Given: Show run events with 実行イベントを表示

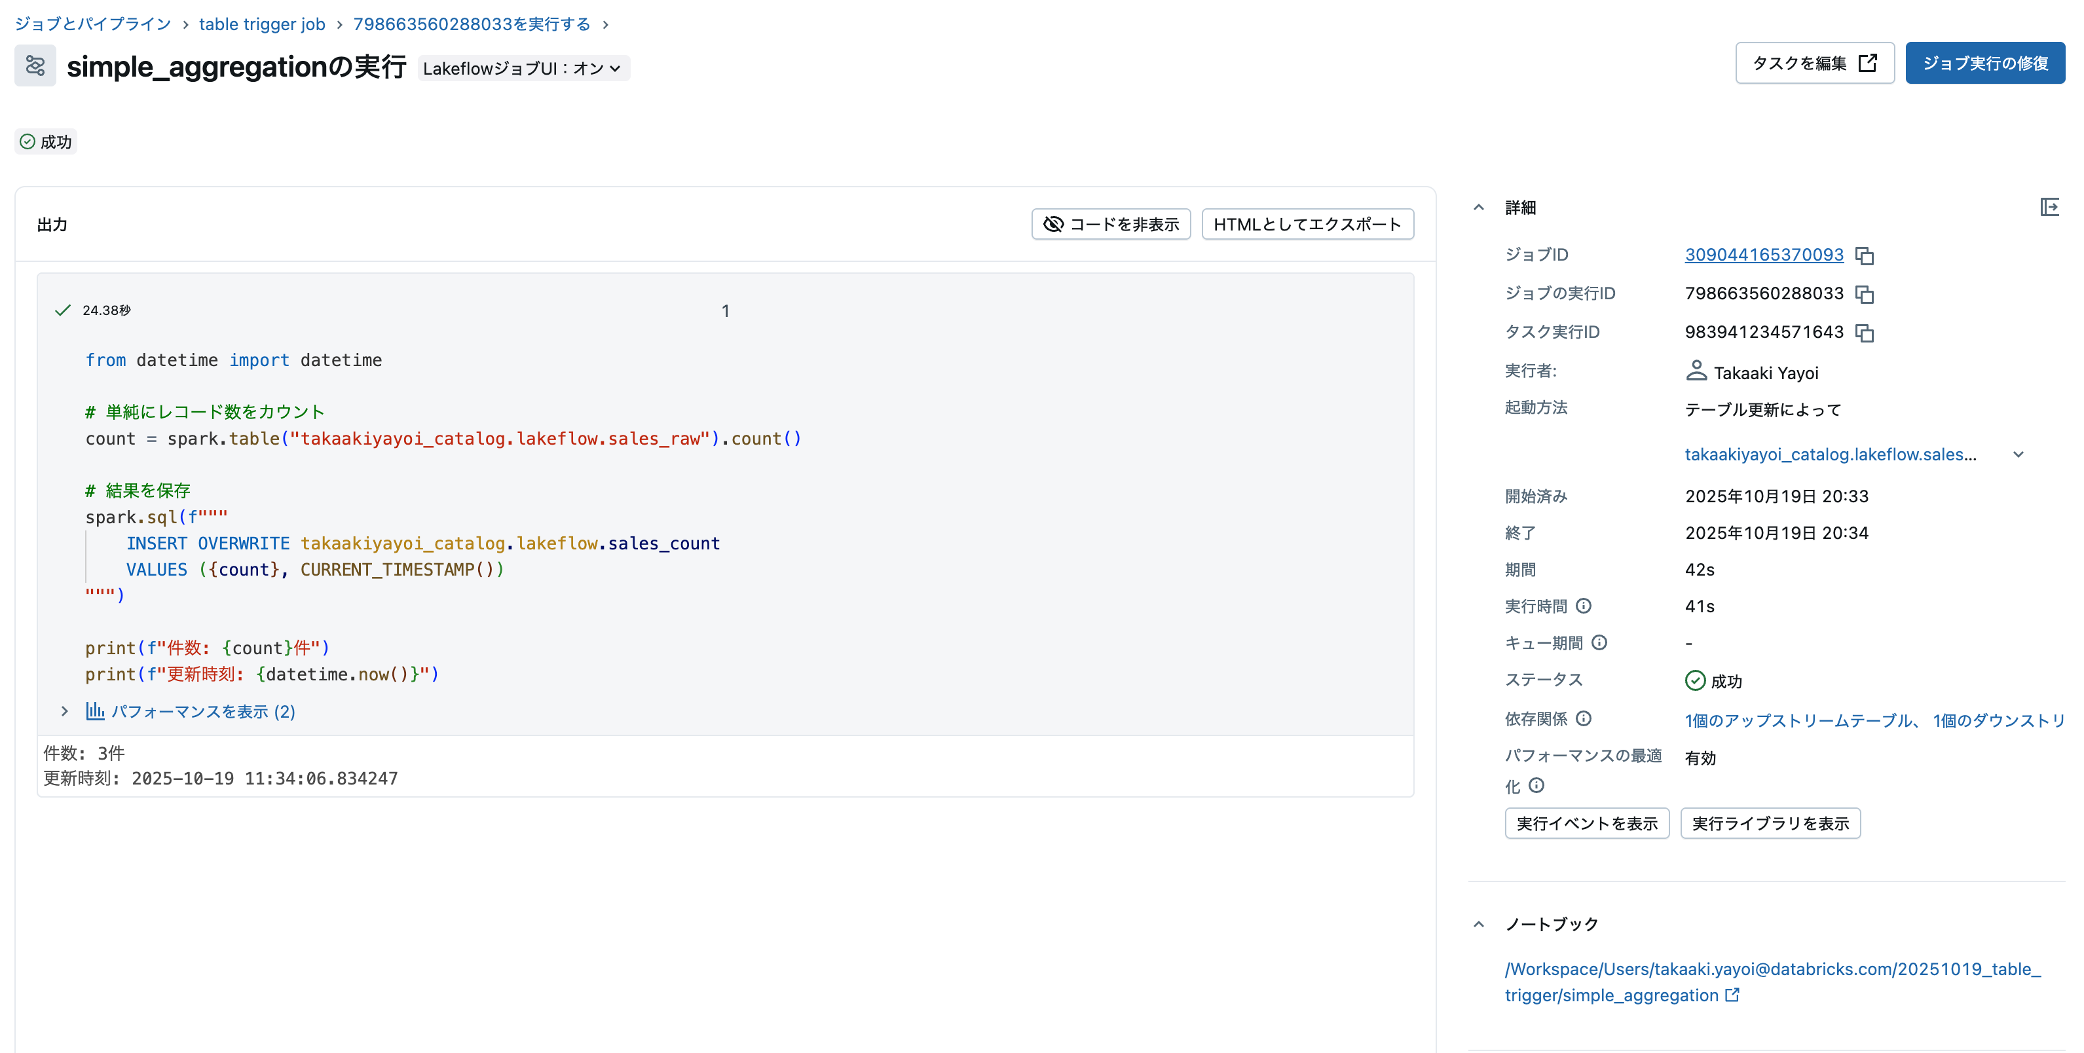Looking at the screenshot, I should coord(1586,823).
